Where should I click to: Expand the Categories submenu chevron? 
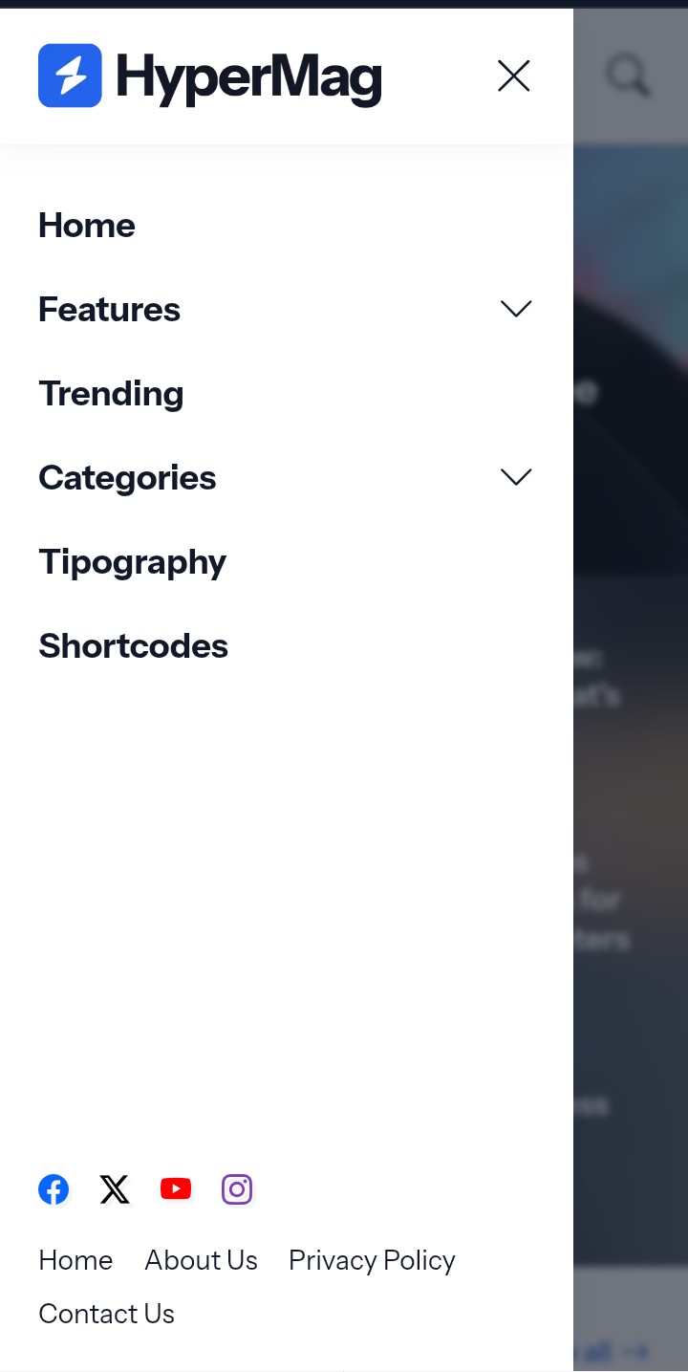point(516,477)
